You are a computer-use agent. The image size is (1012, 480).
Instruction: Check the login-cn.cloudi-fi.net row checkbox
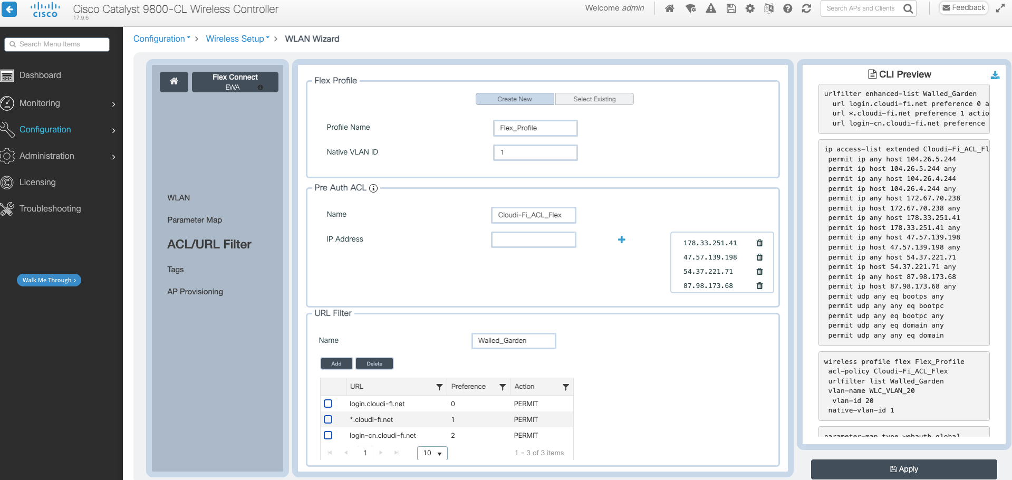[328, 435]
